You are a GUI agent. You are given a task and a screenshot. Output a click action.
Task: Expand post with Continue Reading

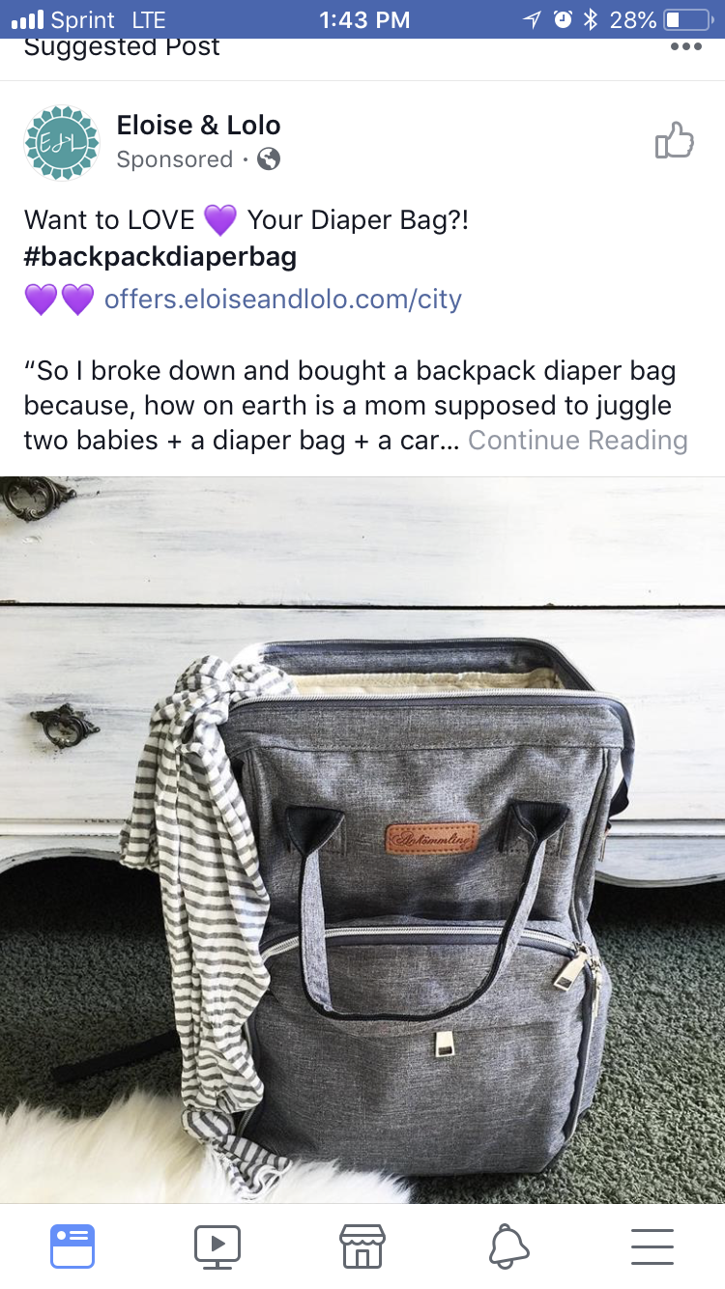tap(578, 441)
